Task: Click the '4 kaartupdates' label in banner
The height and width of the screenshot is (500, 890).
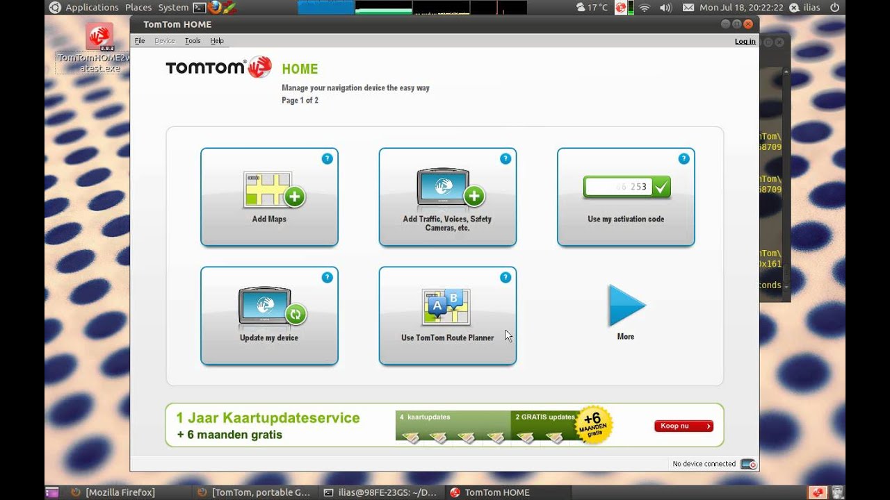Action: click(x=425, y=417)
